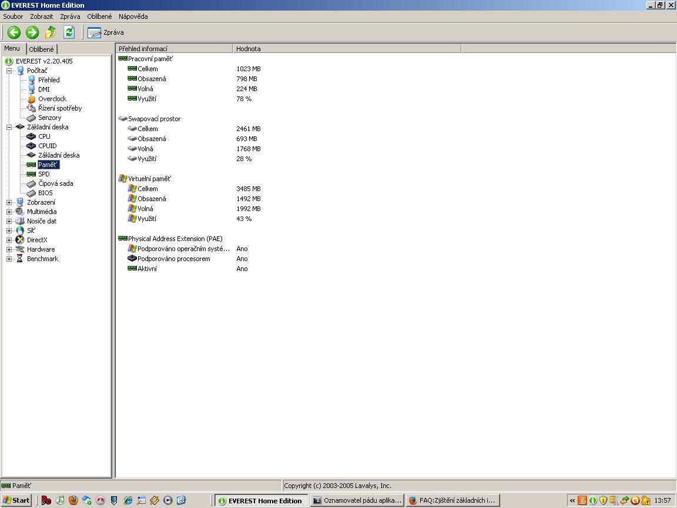Click the Windows Start button
Viewport: 677px width, 508px height.
pyautogui.click(x=16, y=500)
